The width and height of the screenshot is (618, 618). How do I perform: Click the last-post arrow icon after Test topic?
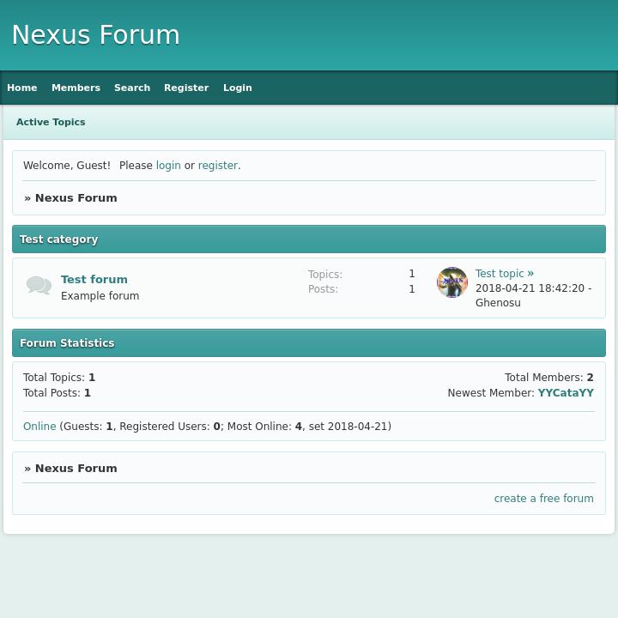click(530, 273)
